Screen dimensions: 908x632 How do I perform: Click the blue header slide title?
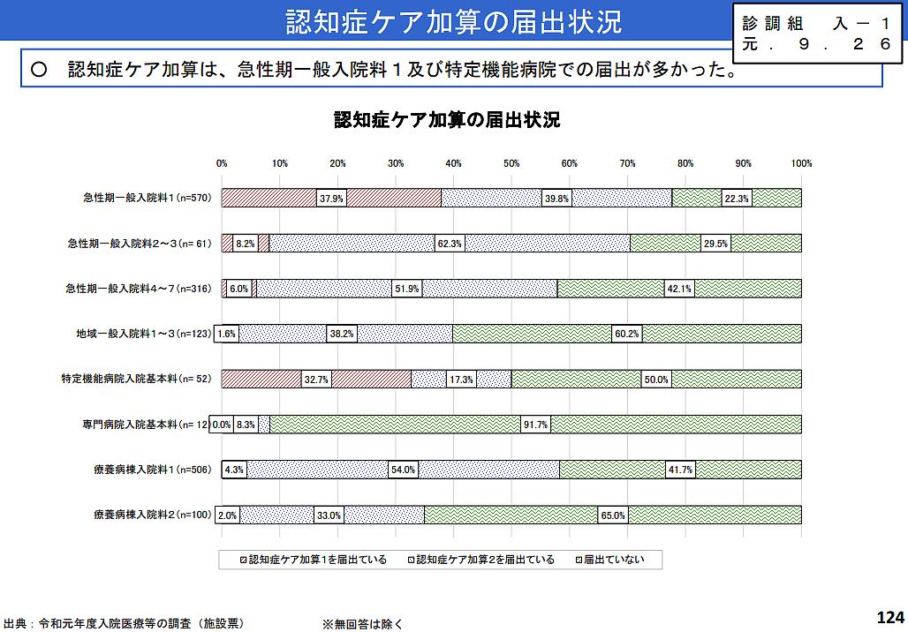[453, 22]
